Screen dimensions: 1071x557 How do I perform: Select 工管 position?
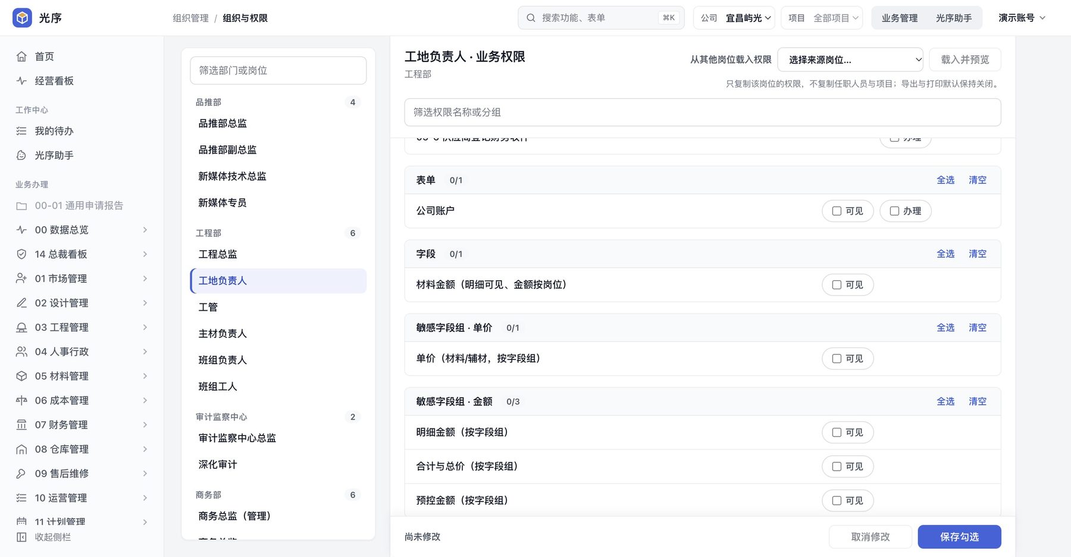278,307
